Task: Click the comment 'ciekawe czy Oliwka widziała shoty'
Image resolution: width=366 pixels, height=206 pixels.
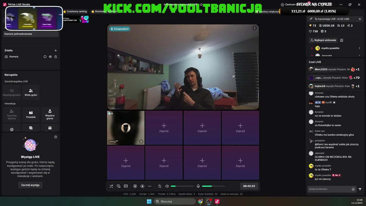Action: (x=335, y=97)
